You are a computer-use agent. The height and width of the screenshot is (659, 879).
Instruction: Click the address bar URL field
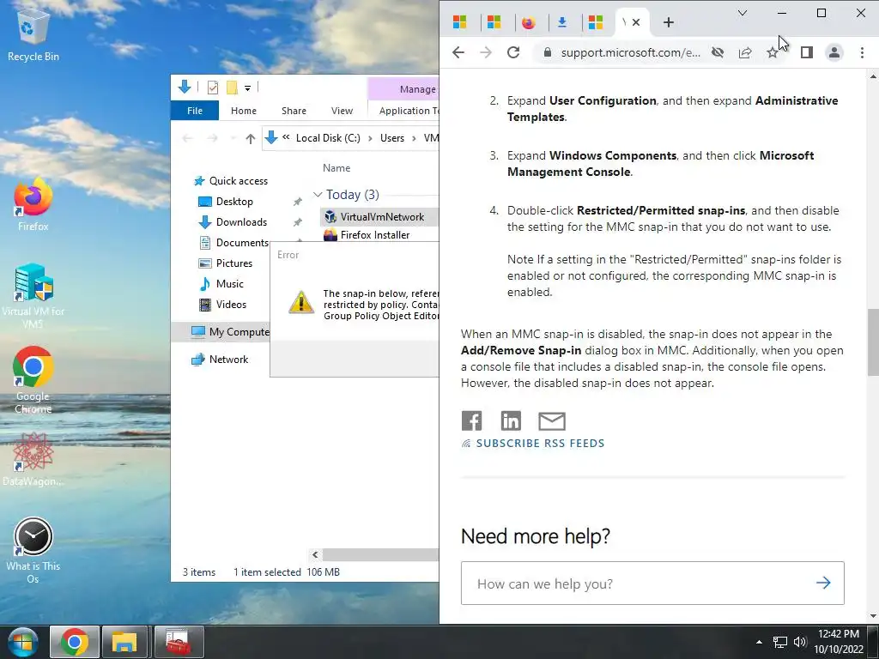(x=631, y=52)
